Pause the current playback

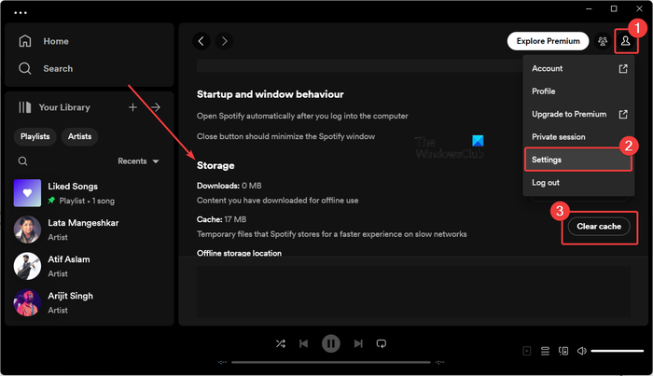click(x=331, y=343)
